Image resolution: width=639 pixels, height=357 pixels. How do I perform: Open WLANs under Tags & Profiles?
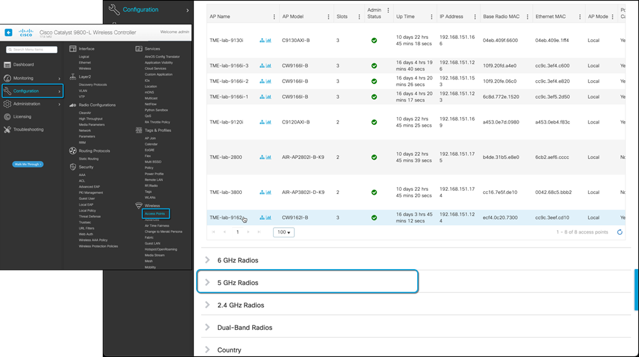pyautogui.click(x=150, y=198)
